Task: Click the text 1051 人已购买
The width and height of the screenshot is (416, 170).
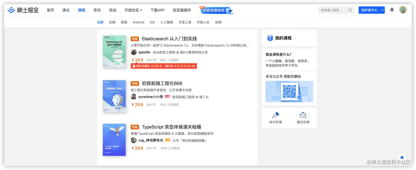Action: tap(169, 105)
